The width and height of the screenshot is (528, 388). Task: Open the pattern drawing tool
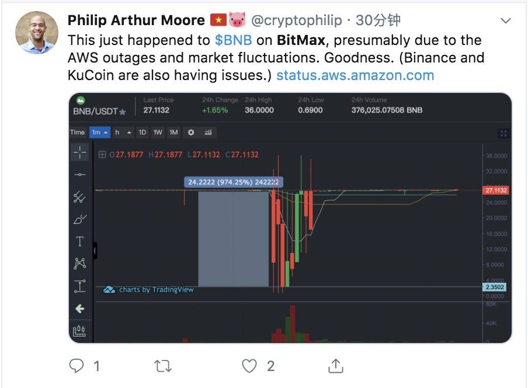80,264
